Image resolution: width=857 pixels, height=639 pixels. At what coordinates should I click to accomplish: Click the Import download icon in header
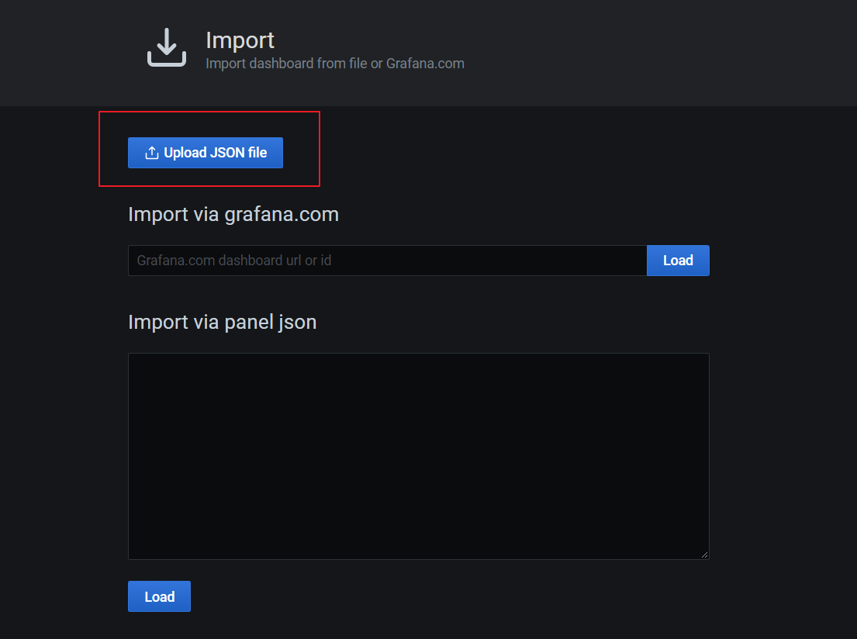tap(167, 47)
